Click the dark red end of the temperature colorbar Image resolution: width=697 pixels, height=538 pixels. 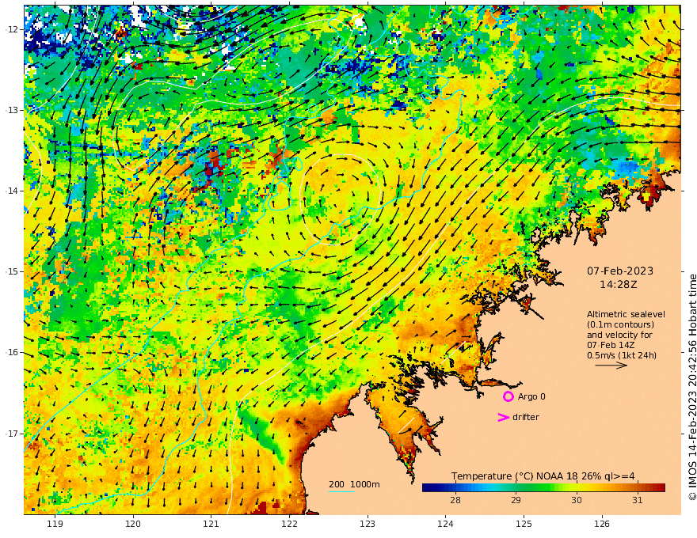660,488
